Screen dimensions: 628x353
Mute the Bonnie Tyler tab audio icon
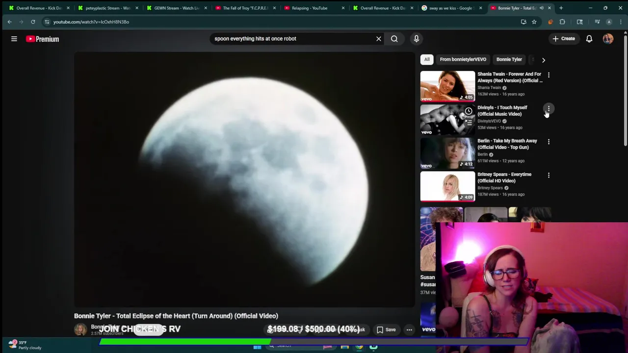(x=542, y=8)
